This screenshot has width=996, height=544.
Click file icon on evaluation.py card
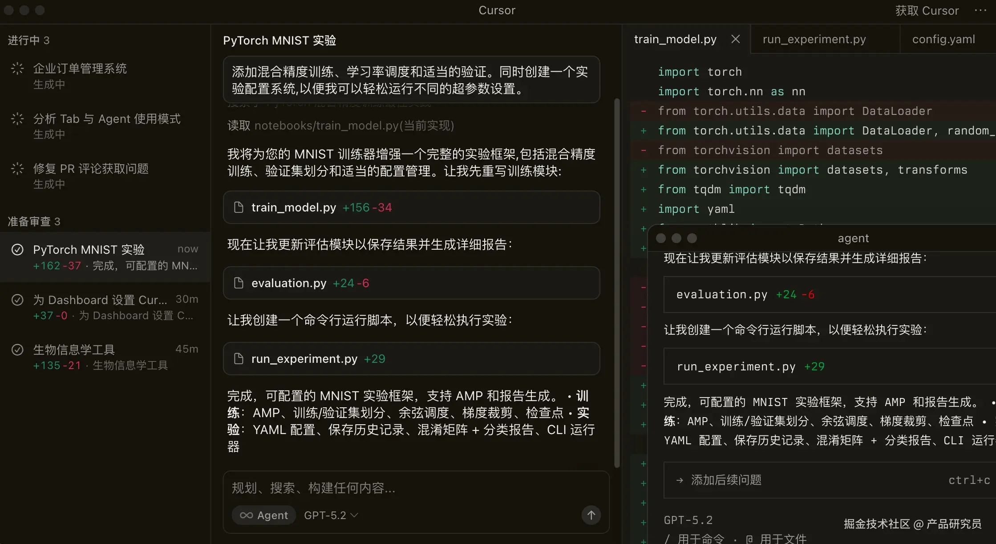pos(239,283)
